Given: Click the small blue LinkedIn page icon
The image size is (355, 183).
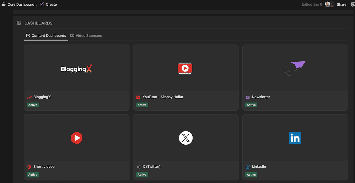Looking at the screenshot, I should pyautogui.click(x=247, y=167).
